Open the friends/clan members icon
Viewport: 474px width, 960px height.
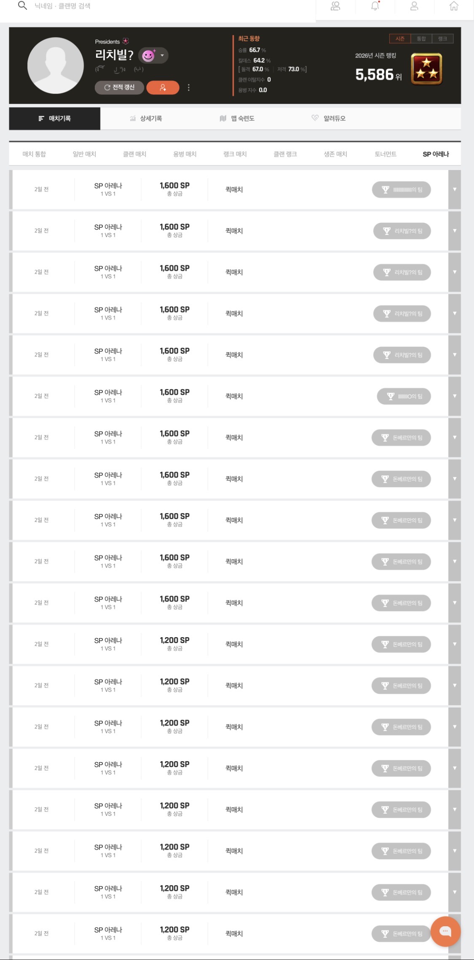335,6
